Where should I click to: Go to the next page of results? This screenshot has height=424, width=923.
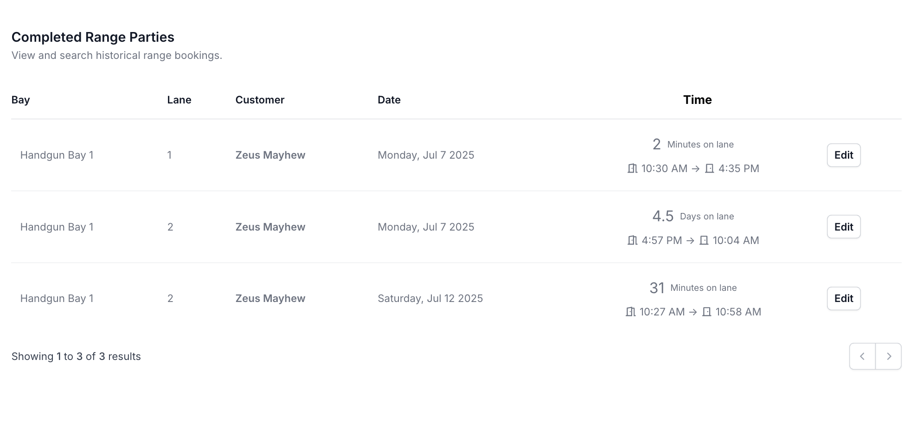click(889, 356)
